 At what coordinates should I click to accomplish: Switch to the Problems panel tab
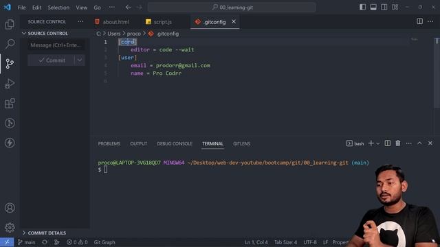(109, 143)
